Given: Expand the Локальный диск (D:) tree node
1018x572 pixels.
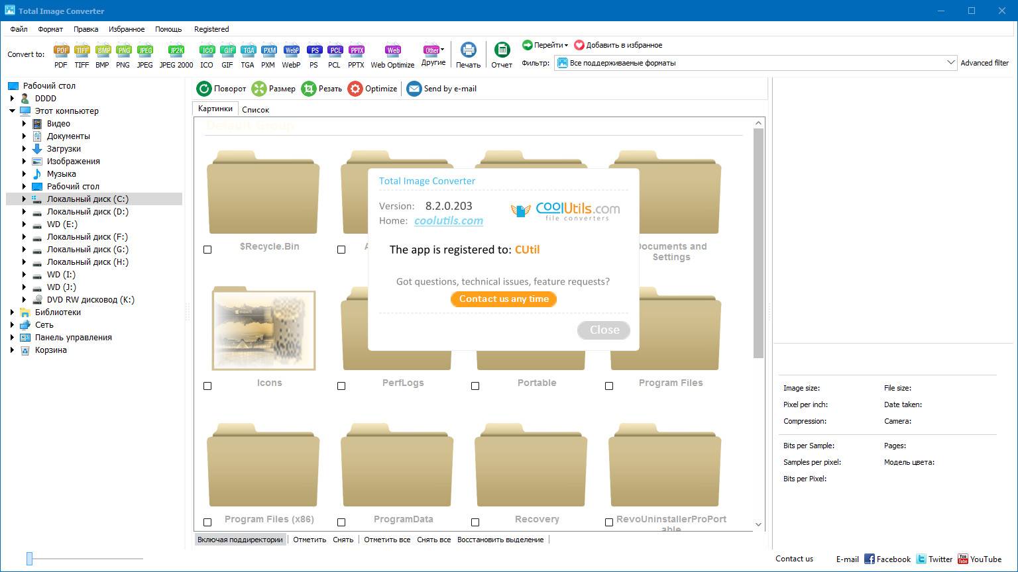Looking at the screenshot, I should pyautogui.click(x=25, y=212).
